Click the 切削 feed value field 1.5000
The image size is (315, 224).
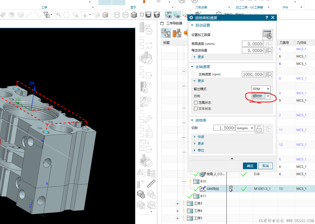224,128
